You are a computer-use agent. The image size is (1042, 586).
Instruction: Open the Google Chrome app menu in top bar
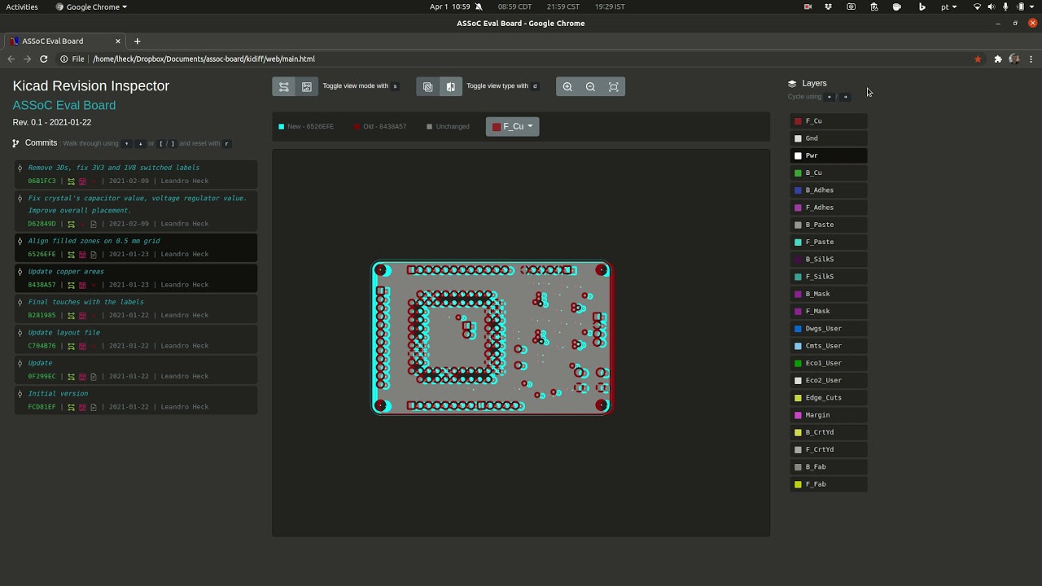91,7
